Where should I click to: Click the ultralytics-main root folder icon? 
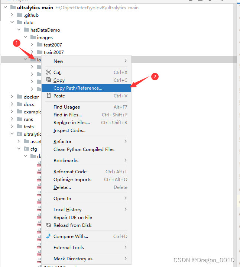point(13,7)
